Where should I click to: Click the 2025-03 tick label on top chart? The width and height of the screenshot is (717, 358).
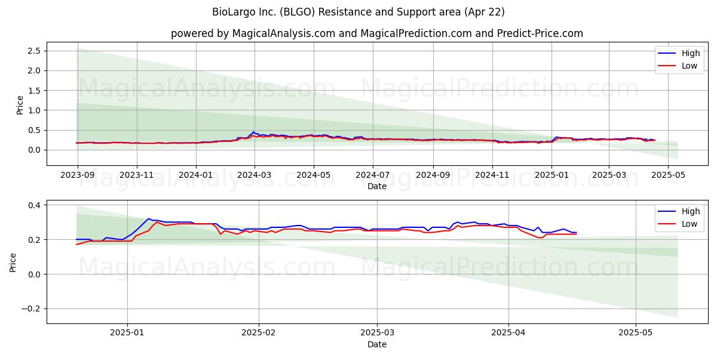pos(609,175)
